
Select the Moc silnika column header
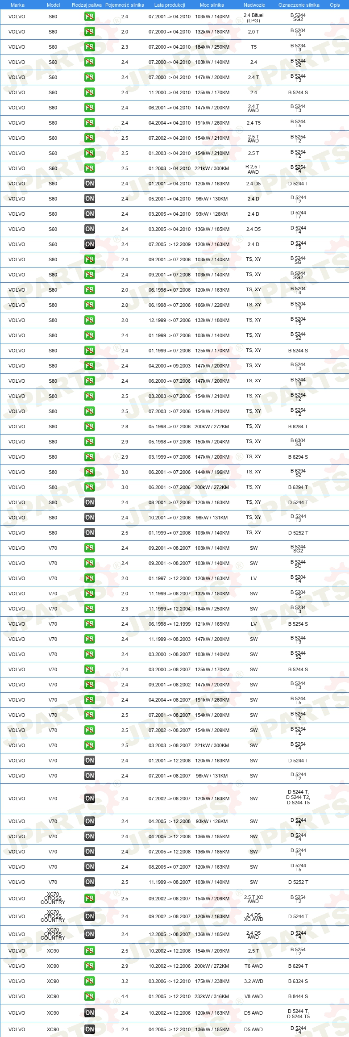point(212,5)
